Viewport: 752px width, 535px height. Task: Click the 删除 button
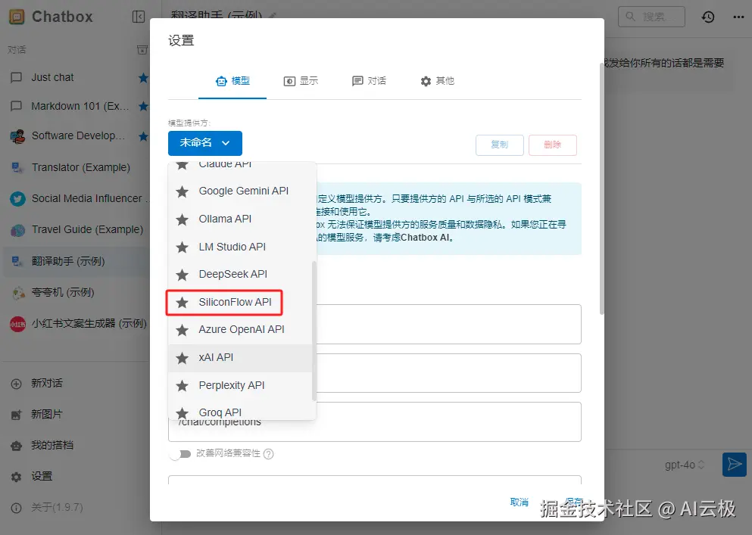pos(553,145)
